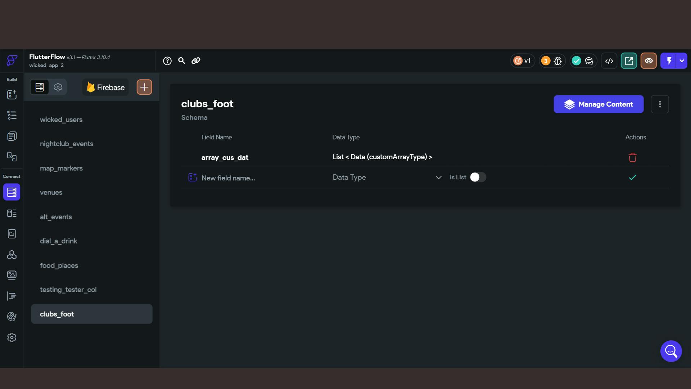Switch to the Firestore settings gear tab
Screen dimensions: 691x389
point(58,87)
